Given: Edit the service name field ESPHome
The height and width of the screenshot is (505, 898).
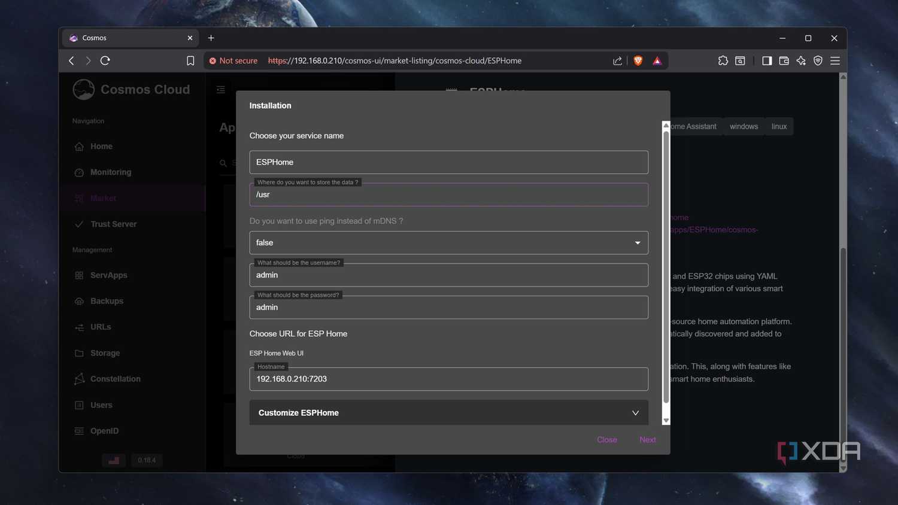Looking at the screenshot, I should point(448,162).
